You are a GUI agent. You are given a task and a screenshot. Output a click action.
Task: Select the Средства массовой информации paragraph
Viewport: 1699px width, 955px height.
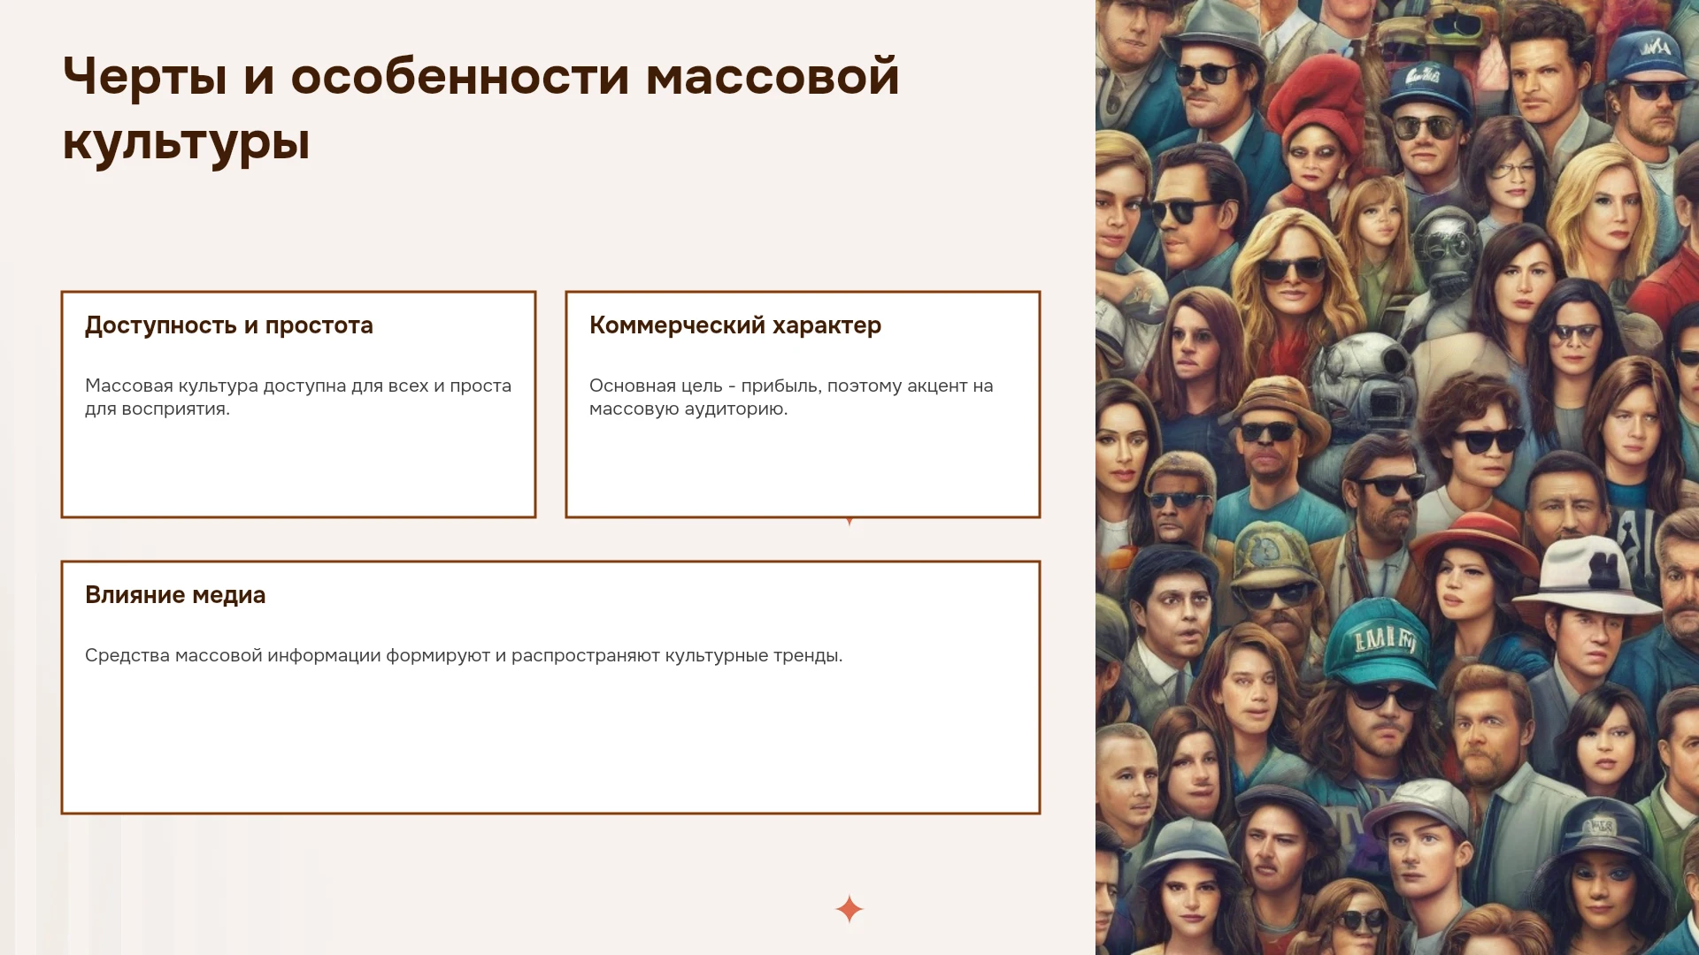464,655
